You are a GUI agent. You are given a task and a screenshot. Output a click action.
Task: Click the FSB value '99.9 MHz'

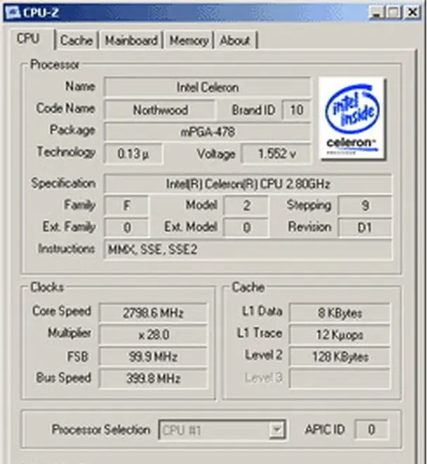(x=153, y=356)
